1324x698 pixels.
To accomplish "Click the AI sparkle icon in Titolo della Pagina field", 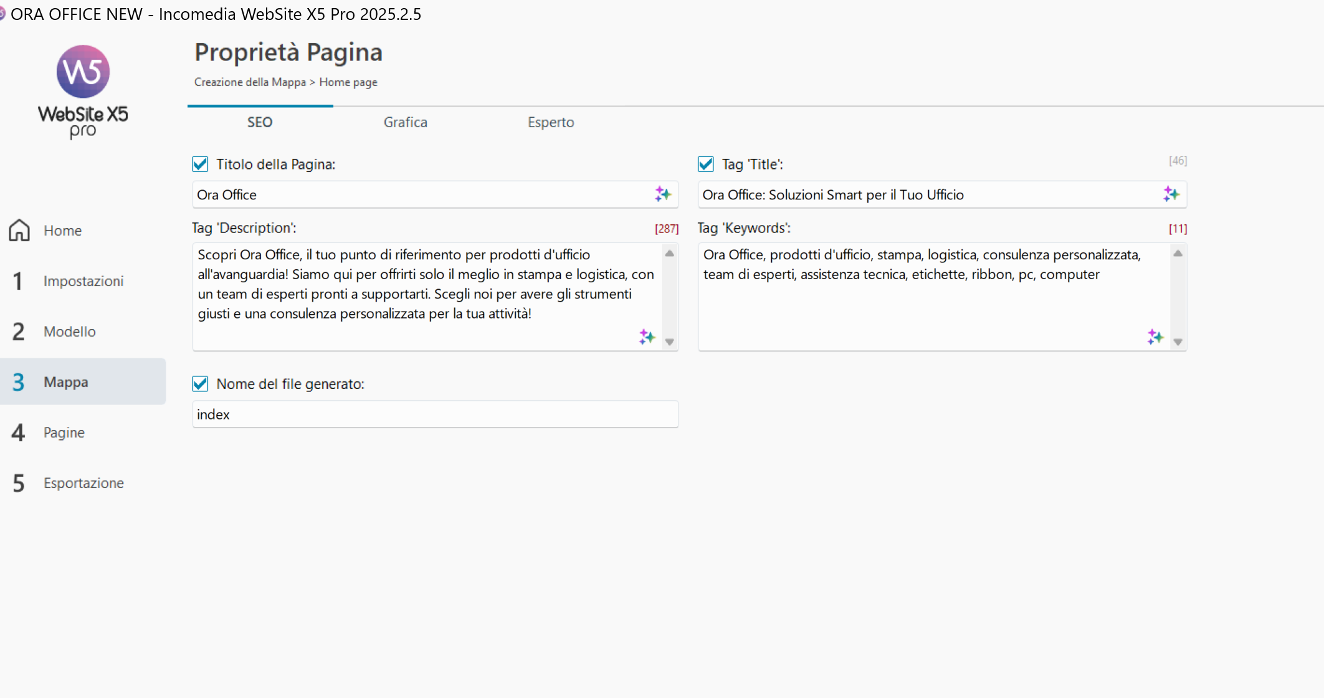I will [662, 194].
